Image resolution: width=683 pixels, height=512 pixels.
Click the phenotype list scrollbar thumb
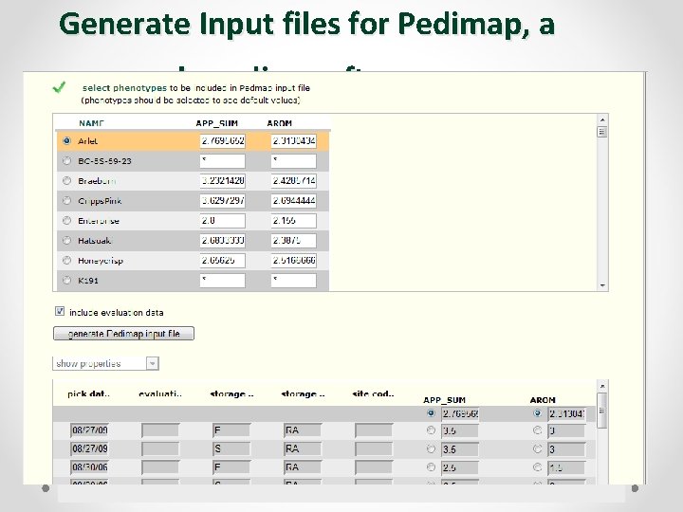602,132
